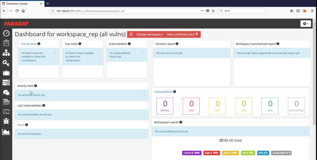The width and height of the screenshot is (317, 160).
Task: Open the Dashboard speedometer sidebar icon
Action: (x=6, y=33)
